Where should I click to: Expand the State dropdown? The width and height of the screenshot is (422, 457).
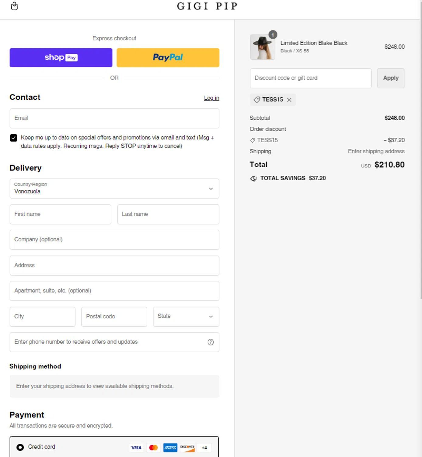(186, 317)
